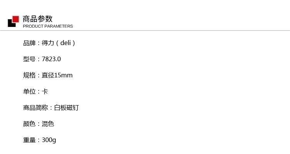290x154 pixels.
Task: Click the red and black squares logo
Action: pyautogui.click(x=13, y=22)
